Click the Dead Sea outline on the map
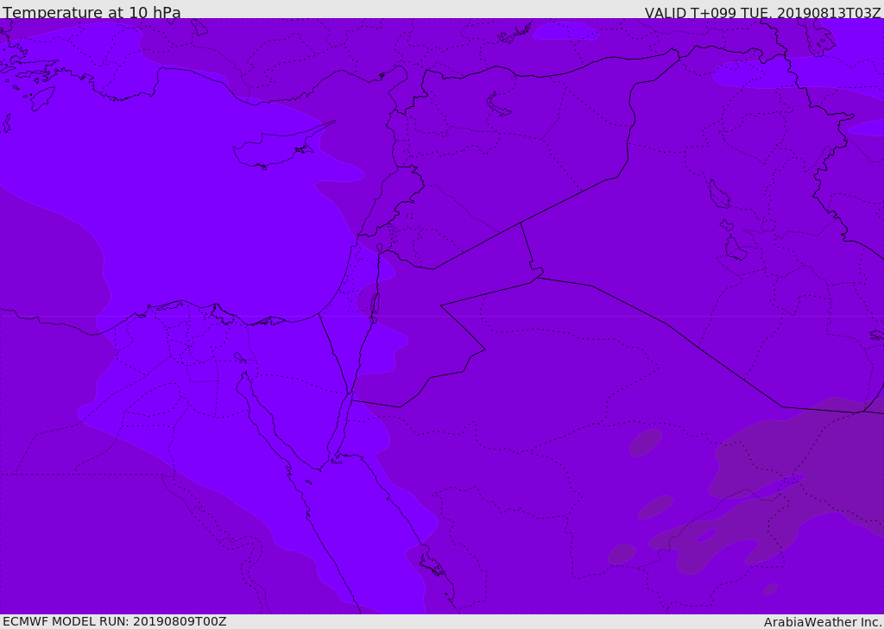Image resolution: width=884 pixels, height=629 pixels. [x=375, y=306]
